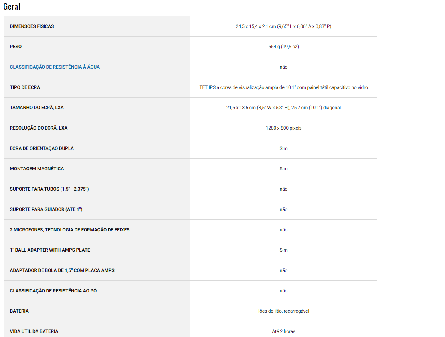The width and height of the screenshot is (445, 337).
Task: Click não value for Suporte para Guiador
Action: click(x=283, y=209)
